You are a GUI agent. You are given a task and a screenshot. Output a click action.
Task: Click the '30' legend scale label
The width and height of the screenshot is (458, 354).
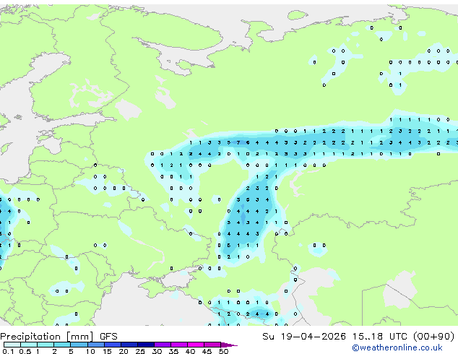click(157, 351)
